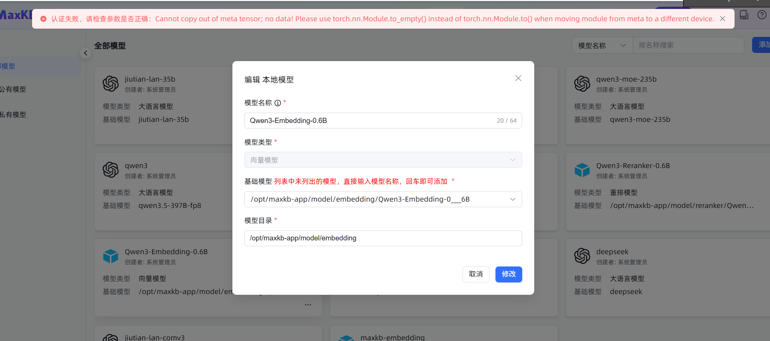Click the model name input field
770x341 pixels.
[369, 121]
